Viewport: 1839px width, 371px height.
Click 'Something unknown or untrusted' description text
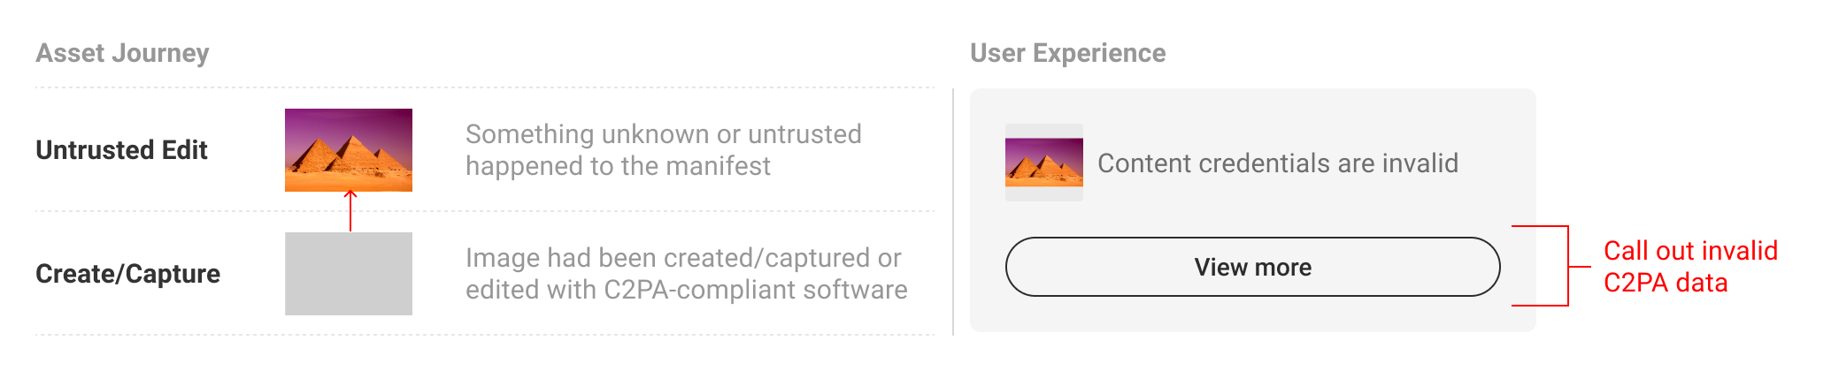click(x=664, y=134)
